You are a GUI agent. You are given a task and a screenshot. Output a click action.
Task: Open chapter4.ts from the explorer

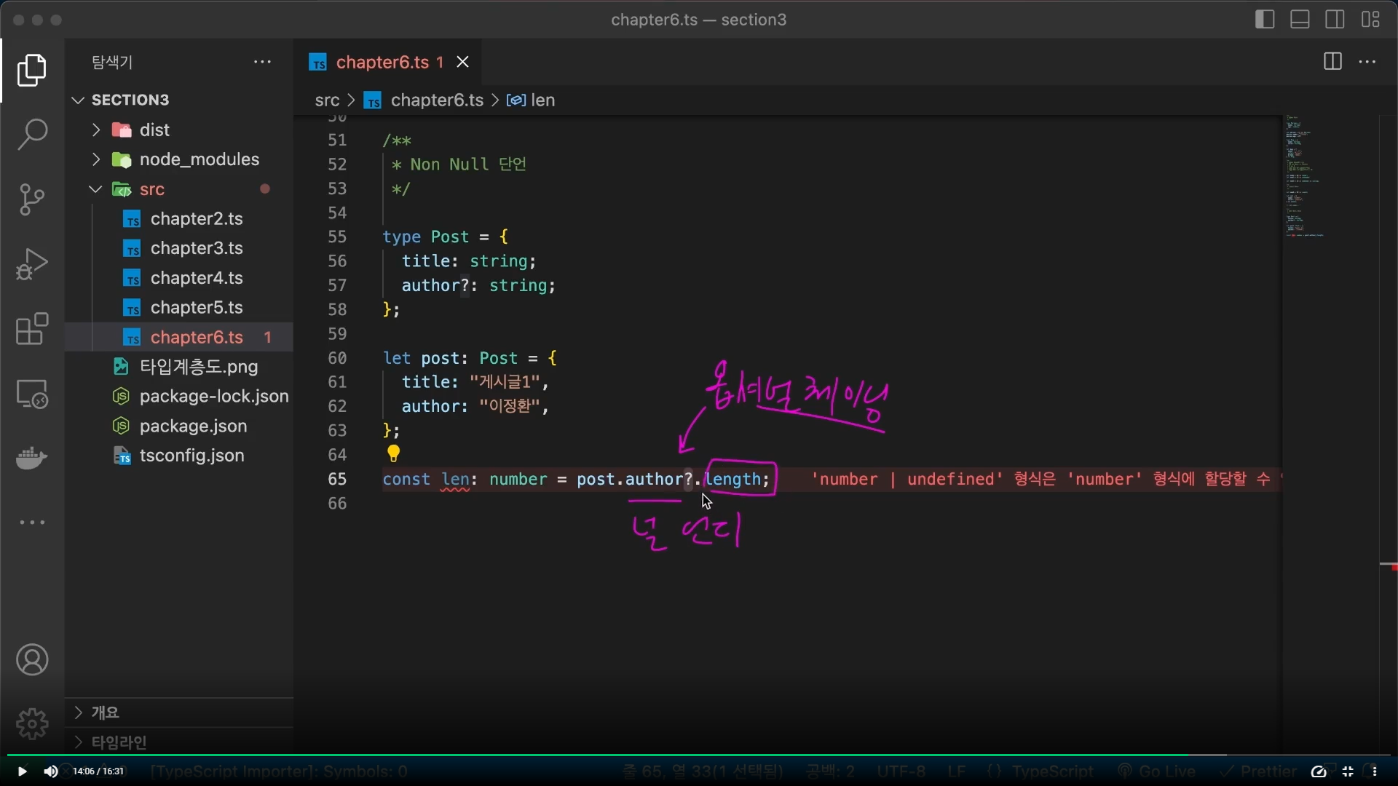coord(197,278)
